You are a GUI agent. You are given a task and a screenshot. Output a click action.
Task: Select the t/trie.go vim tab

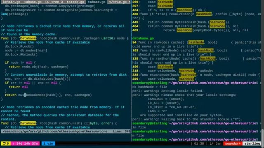click(118, 2)
